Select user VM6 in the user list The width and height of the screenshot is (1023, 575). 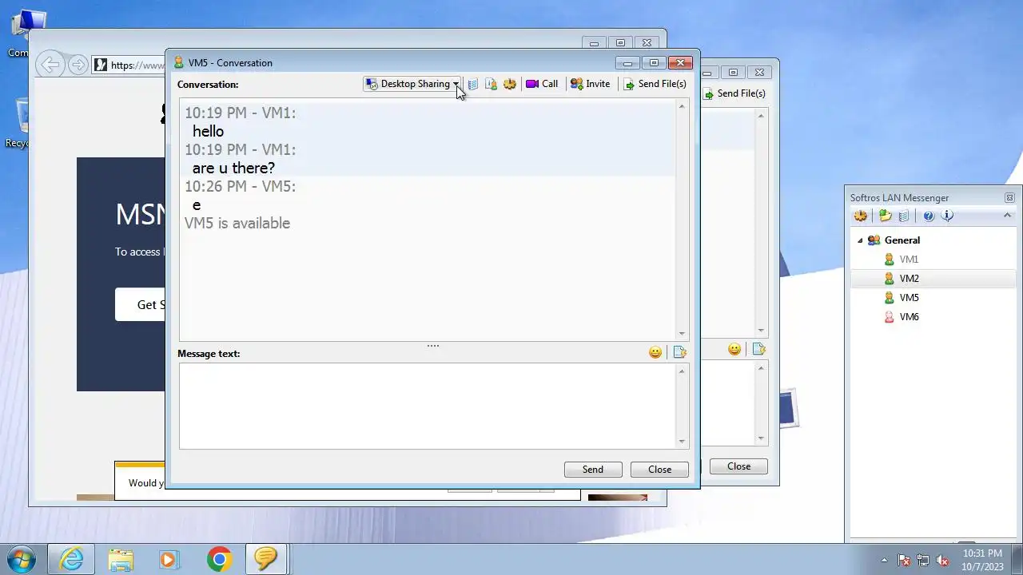pos(909,317)
